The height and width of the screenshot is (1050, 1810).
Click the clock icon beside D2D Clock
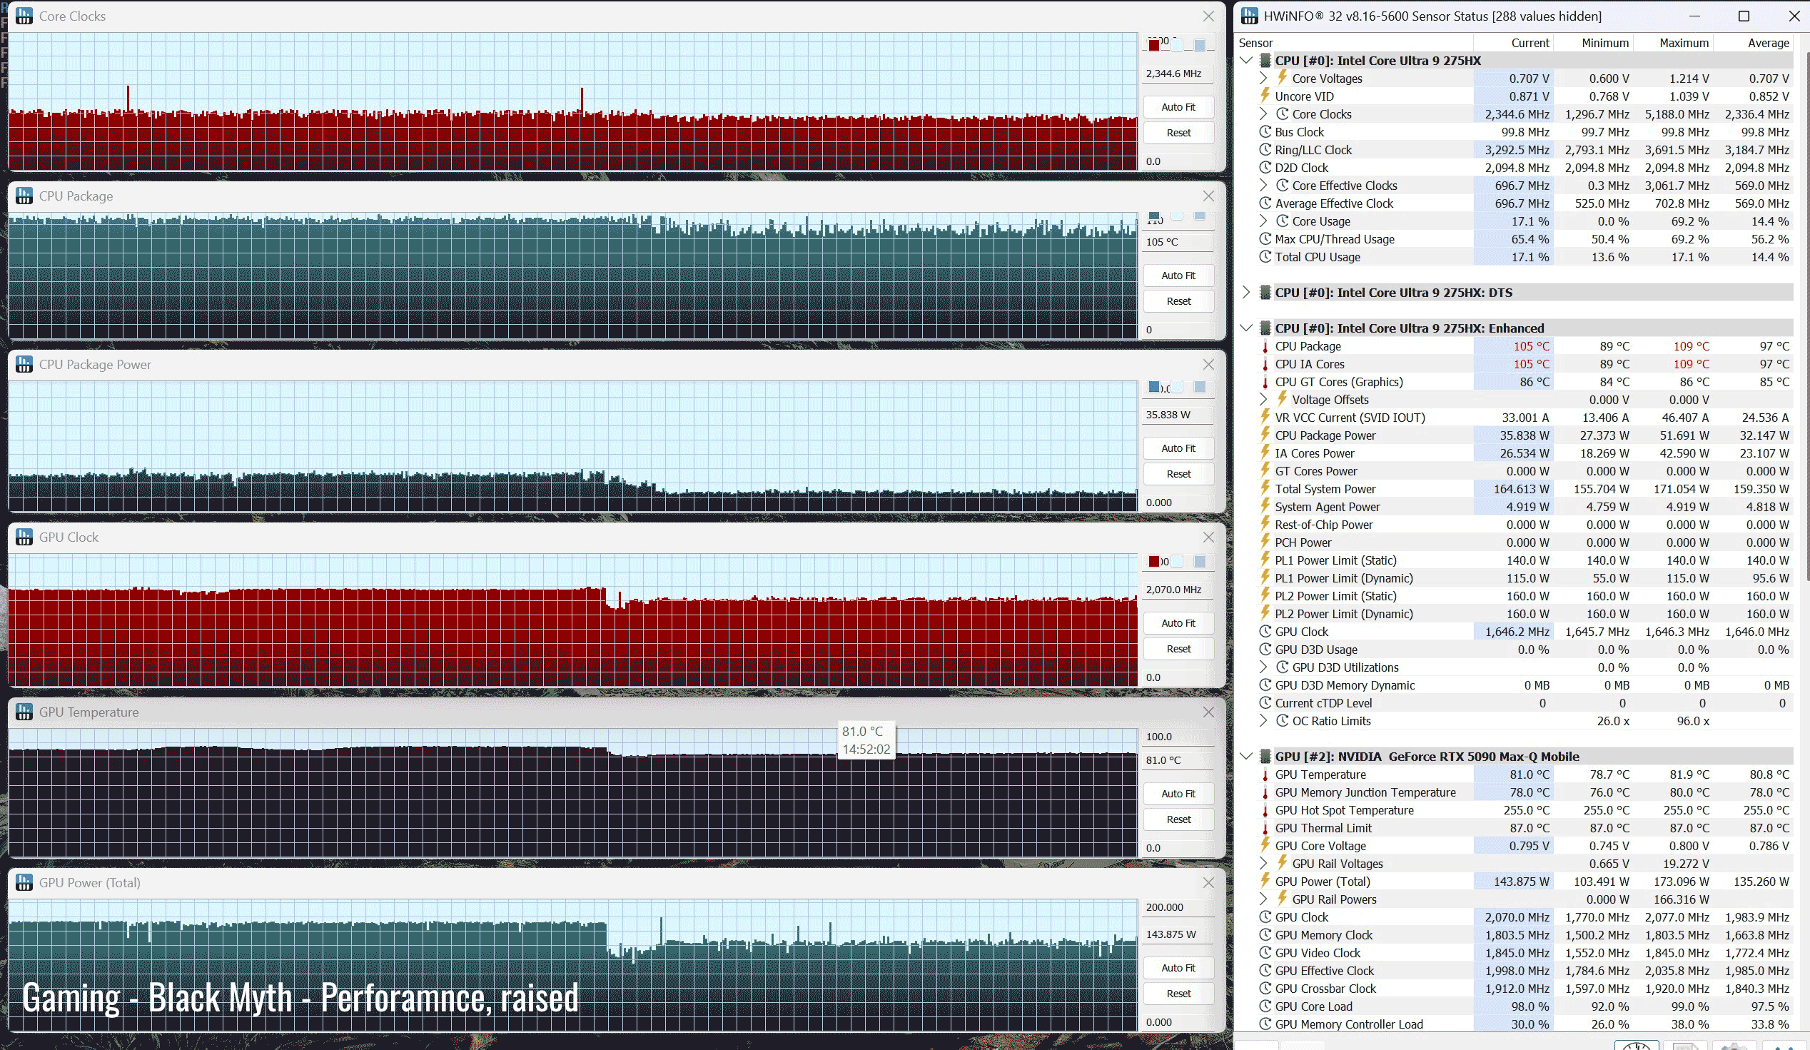click(x=1265, y=167)
